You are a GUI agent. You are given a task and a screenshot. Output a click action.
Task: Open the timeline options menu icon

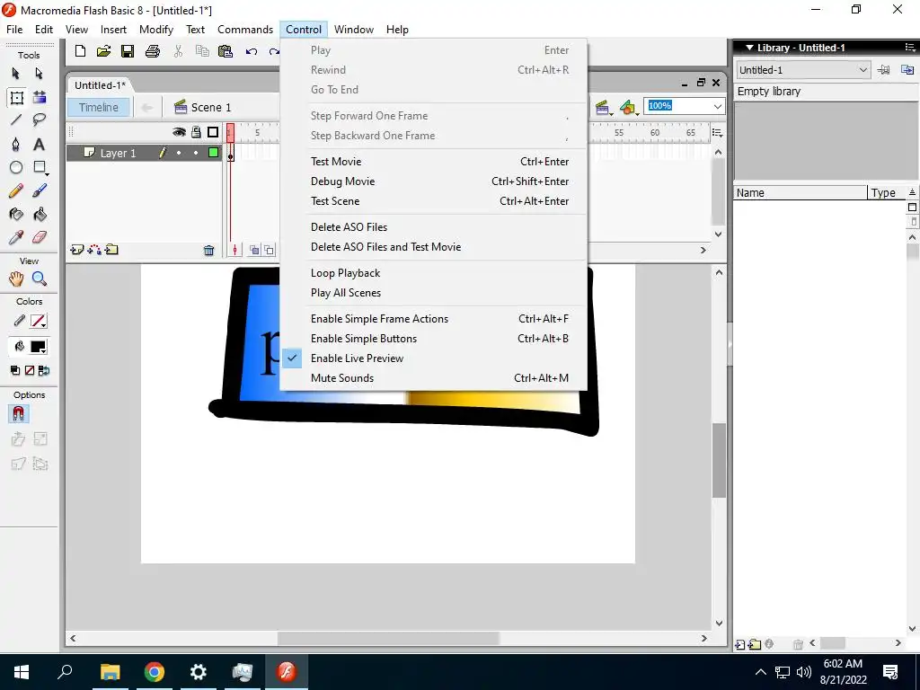(717, 133)
